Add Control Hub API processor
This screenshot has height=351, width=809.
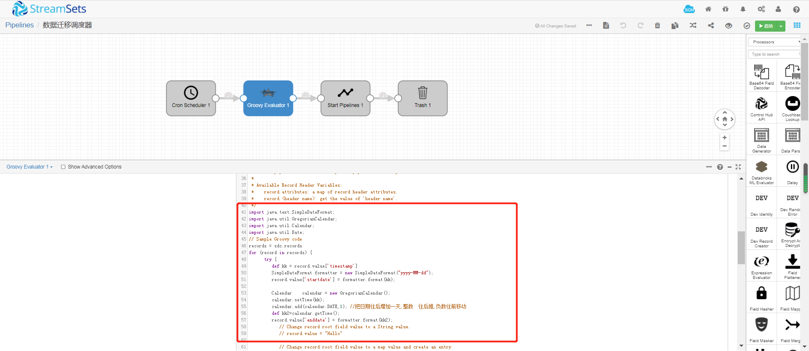761,109
